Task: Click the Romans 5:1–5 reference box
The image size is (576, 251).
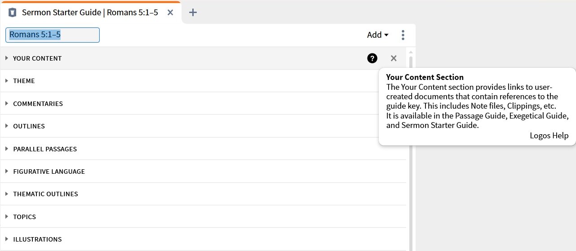Action: [53, 35]
